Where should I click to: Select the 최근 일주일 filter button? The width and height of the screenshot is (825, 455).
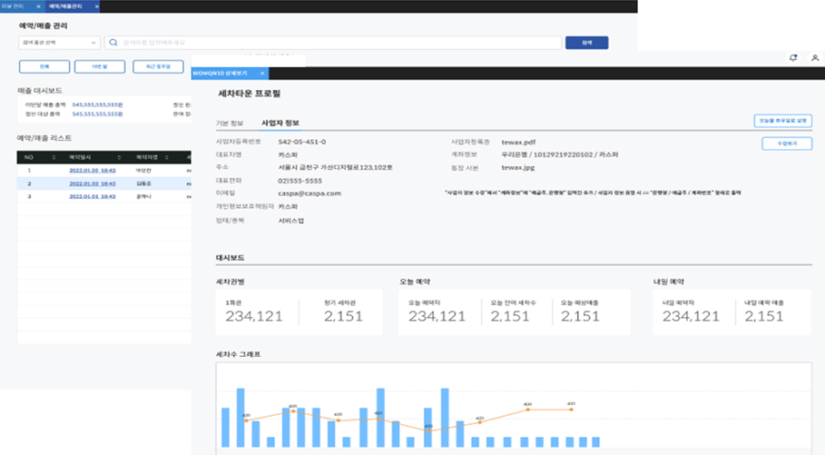click(158, 67)
